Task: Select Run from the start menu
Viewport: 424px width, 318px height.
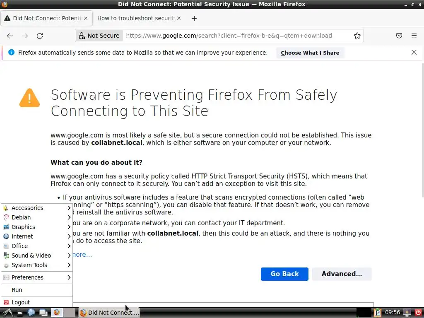Action: click(x=37, y=290)
